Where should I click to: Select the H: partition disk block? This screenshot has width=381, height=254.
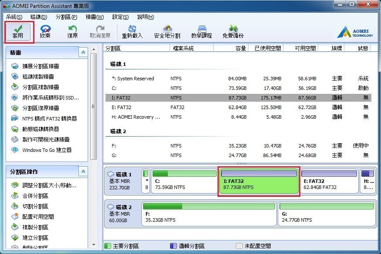tap(367, 181)
